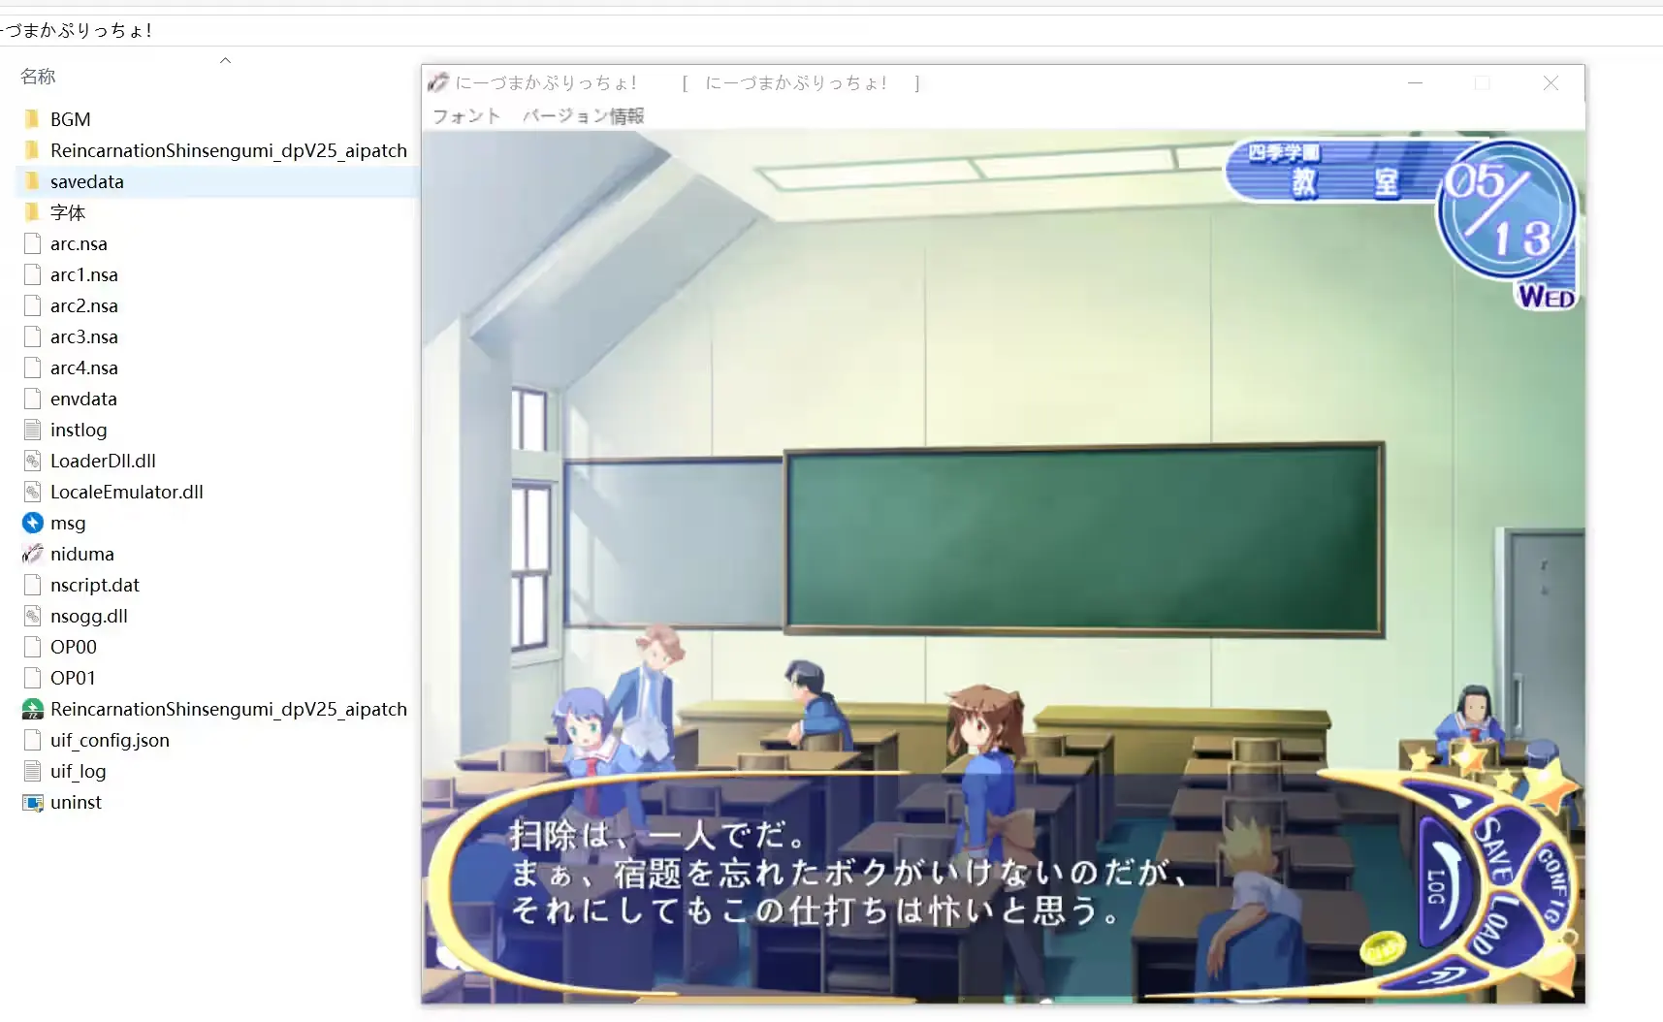
Task: Open the バージョン情報 menu
Action: click(583, 115)
